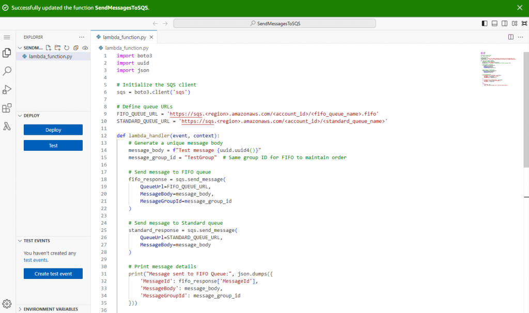529x313 pixels.
Task: Click 'MessageGroupId=message_group_id' on line 21
Action: click(x=186, y=201)
